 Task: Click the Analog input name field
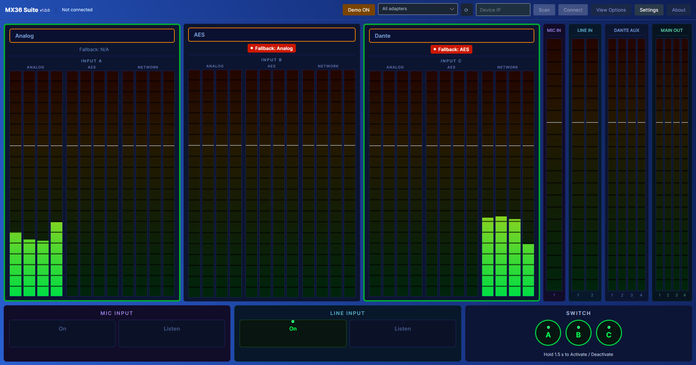click(92, 36)
